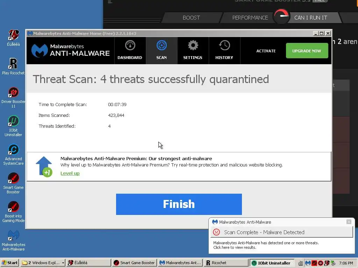Click the Driver Booster gear tray icon
358x268 pixels.
321,263
